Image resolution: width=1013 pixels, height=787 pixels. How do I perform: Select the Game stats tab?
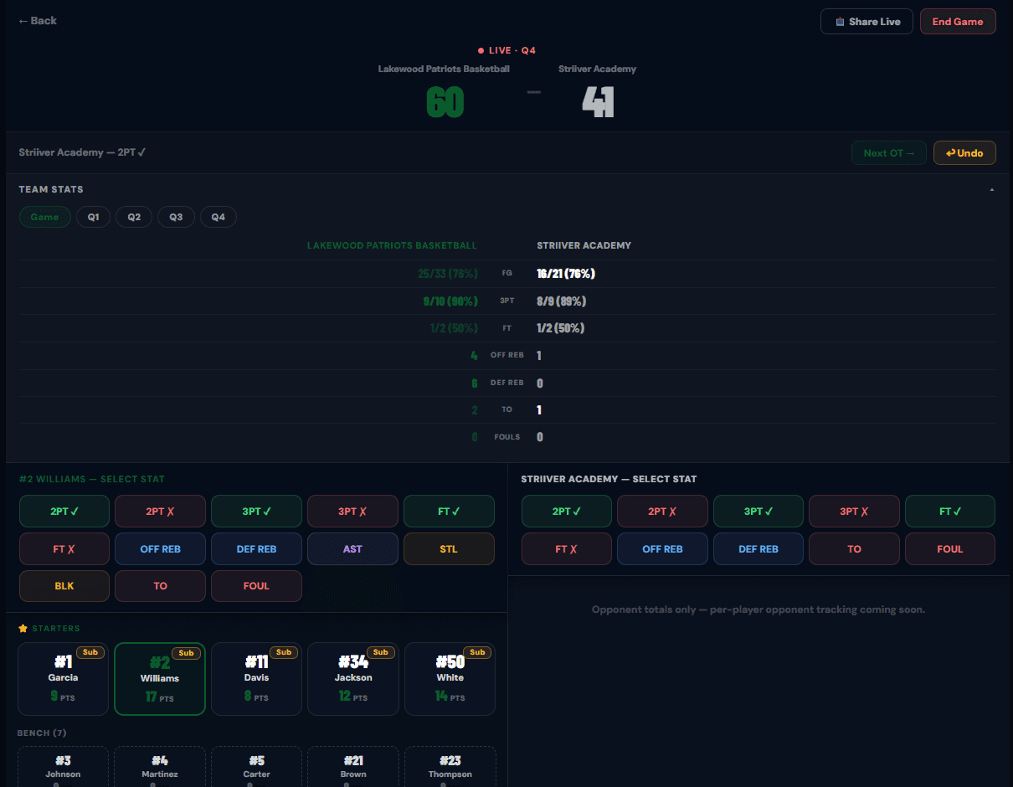pyautogui.click(x=45, y=217)
